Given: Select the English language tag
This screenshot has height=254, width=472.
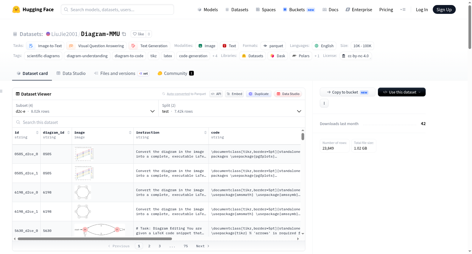Looking at the screenshot, I should [324, 46].
